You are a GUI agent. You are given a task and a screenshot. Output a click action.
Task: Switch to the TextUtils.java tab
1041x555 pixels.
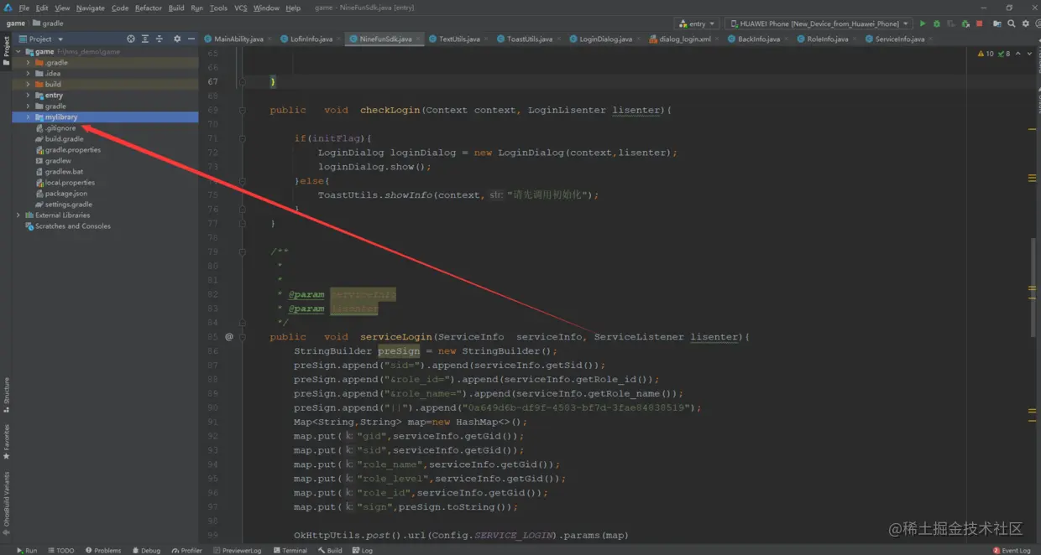coord(459,39)
